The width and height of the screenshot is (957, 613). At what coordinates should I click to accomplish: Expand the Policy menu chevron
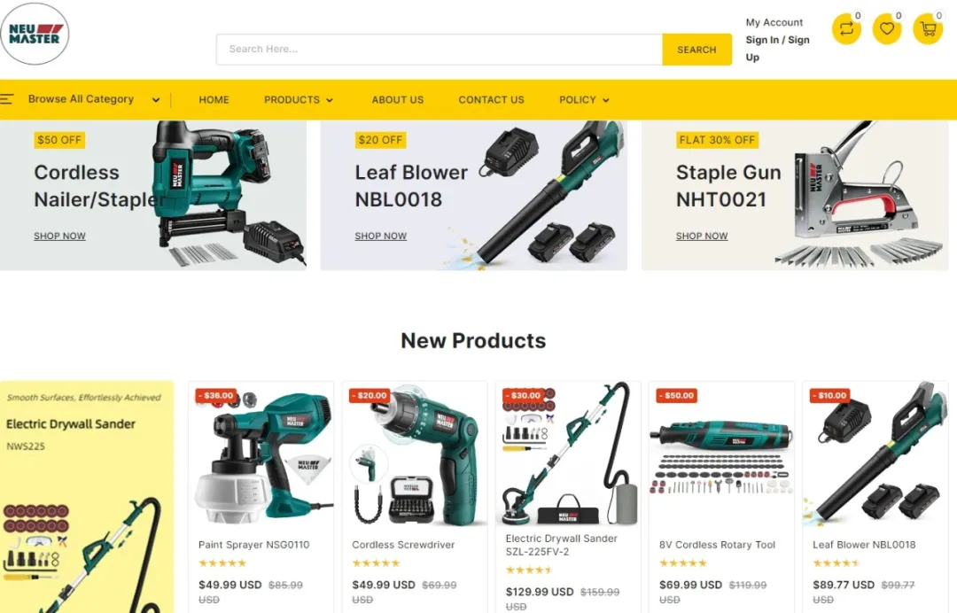(605, 100)
